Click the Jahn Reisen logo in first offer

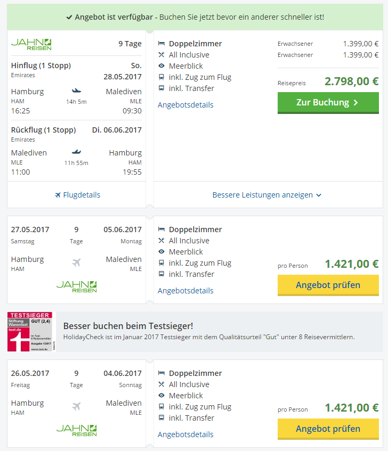[31, 44]
